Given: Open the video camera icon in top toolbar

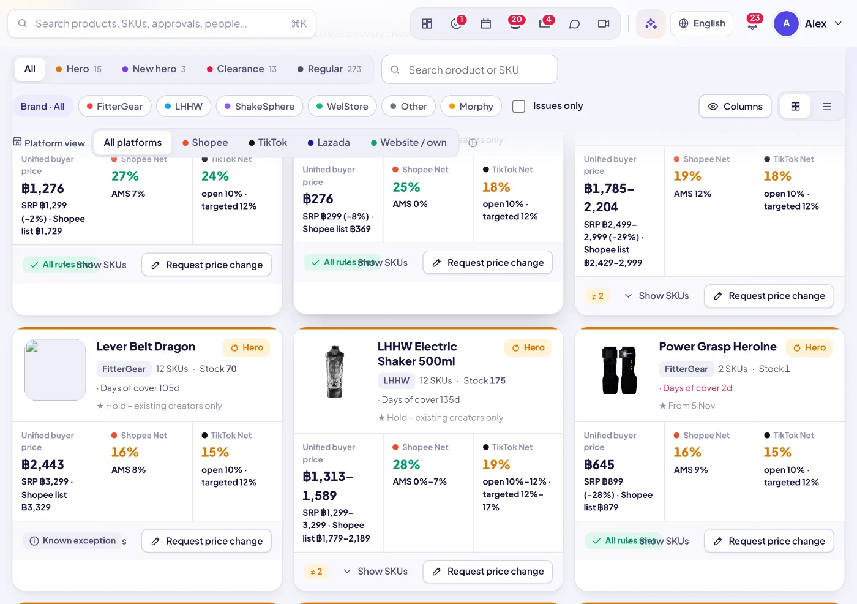Looking at the screenshot, I should (x=604, y=24).
